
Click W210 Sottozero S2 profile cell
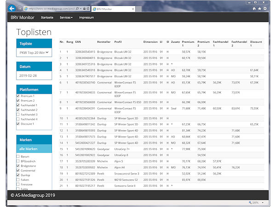click(x=126, y=180)
